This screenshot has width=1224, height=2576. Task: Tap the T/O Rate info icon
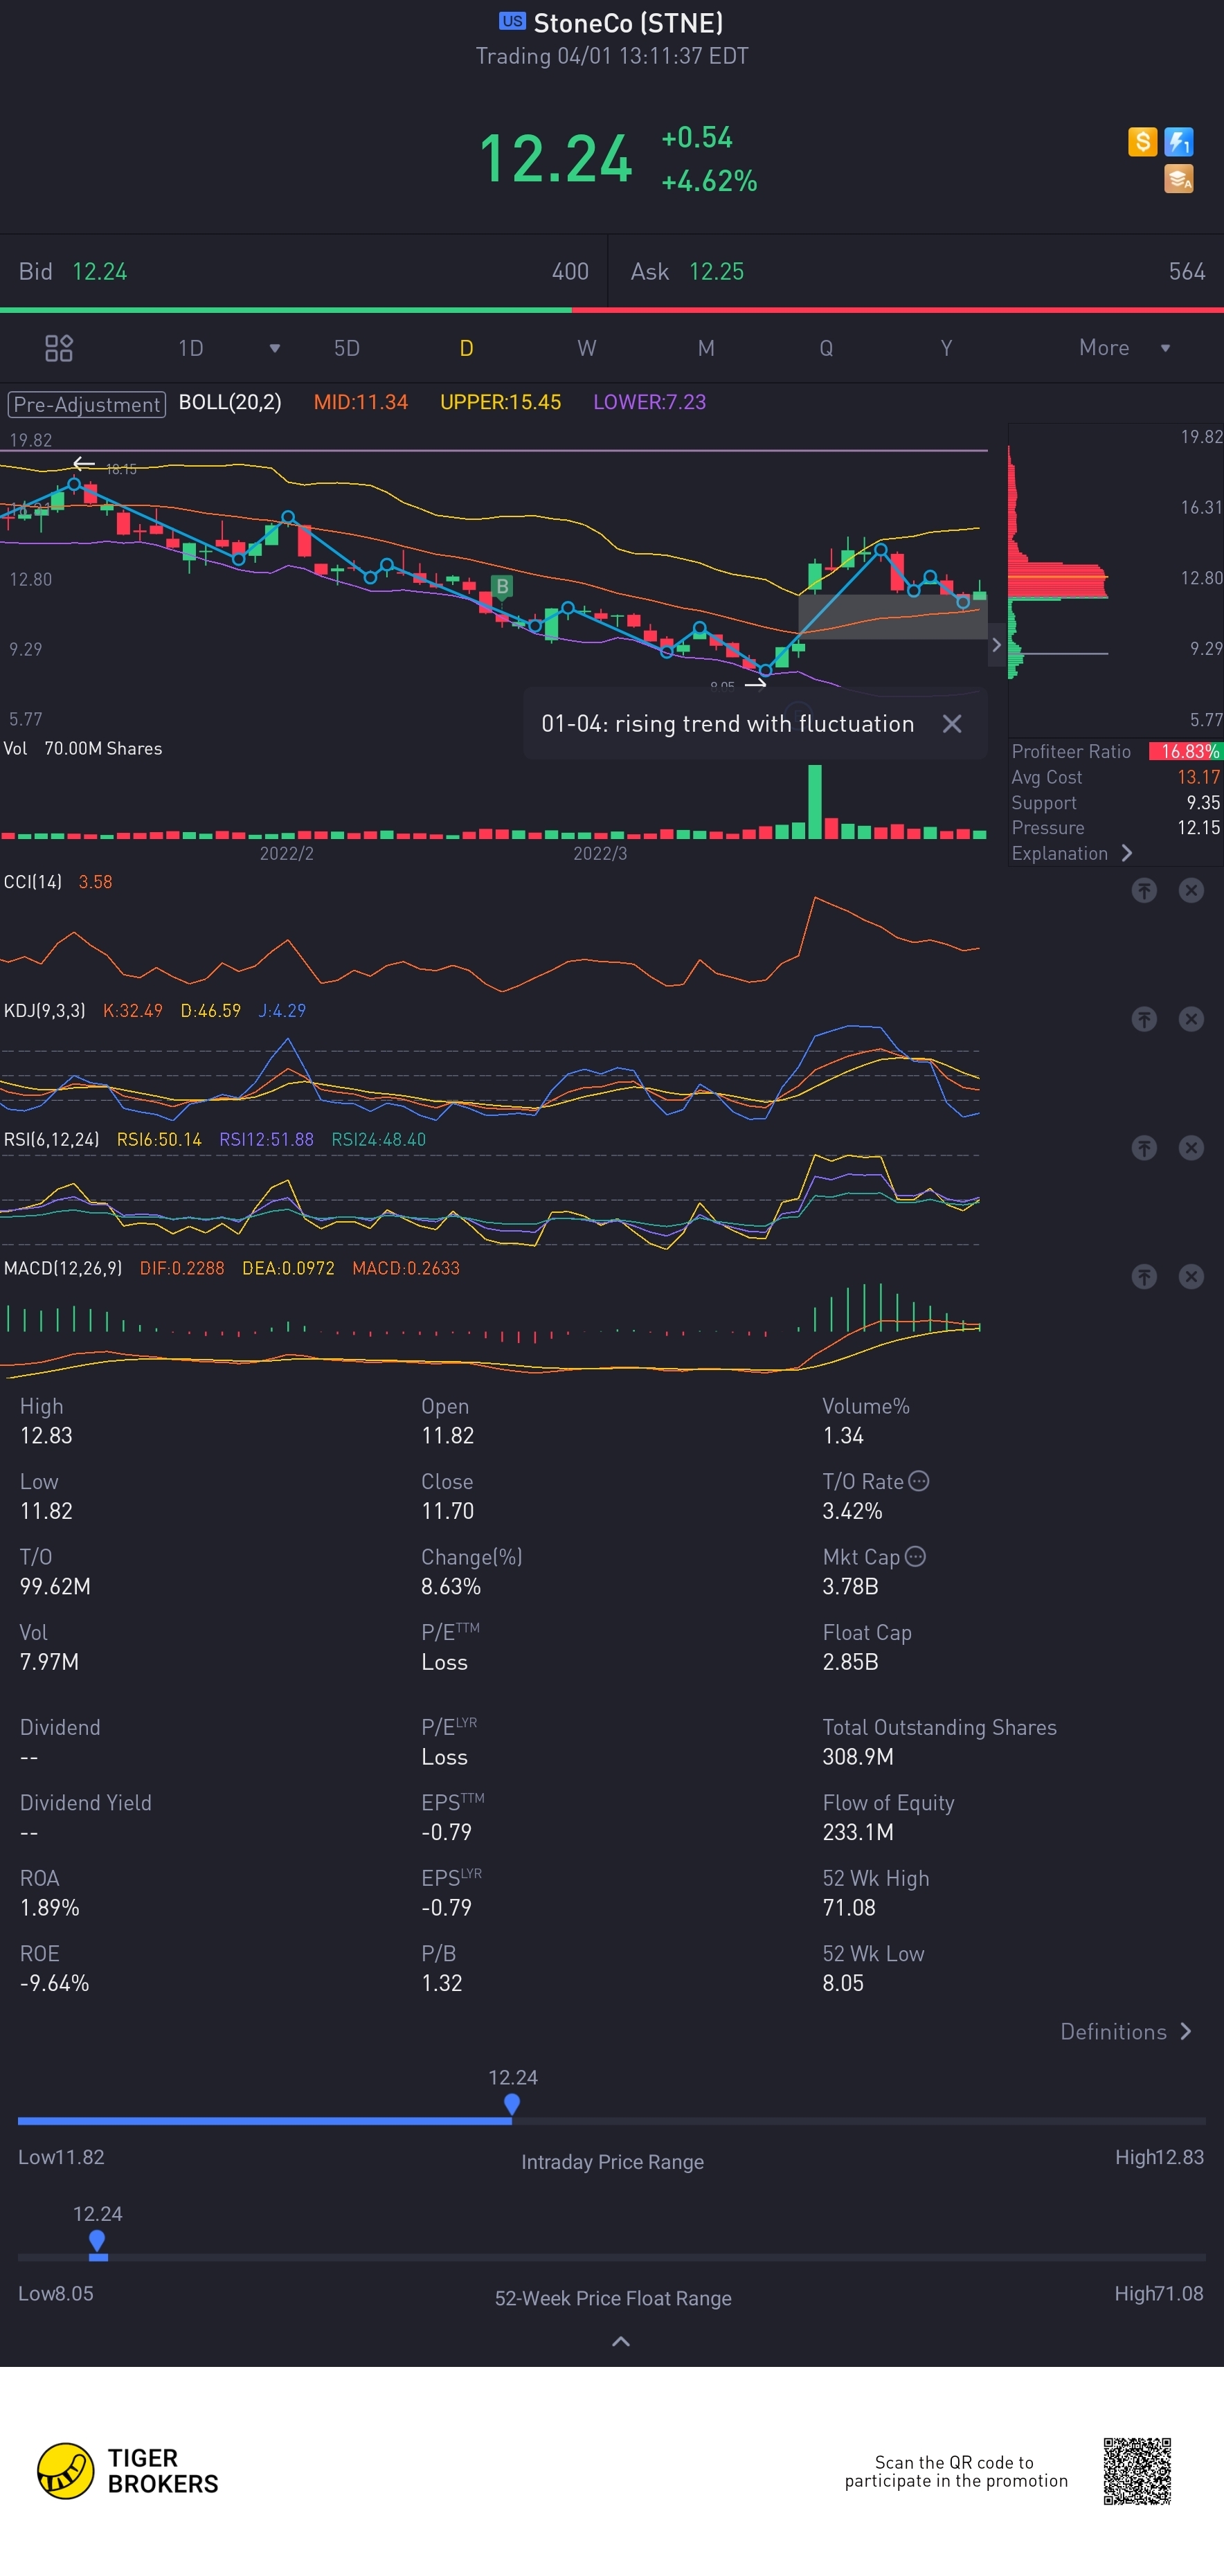(919, 1481)
